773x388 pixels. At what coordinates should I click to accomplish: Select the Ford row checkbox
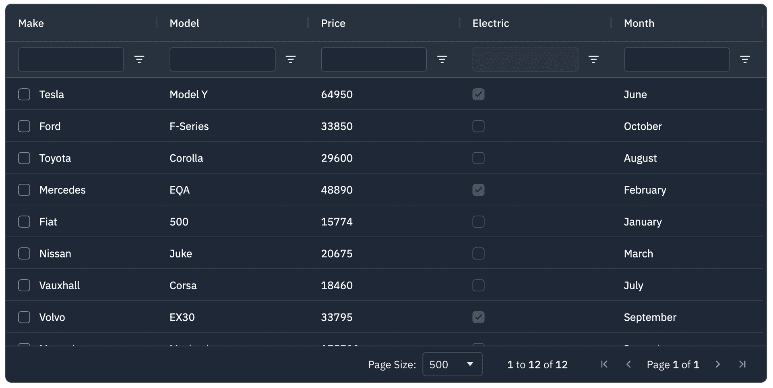tap(24, 126)
